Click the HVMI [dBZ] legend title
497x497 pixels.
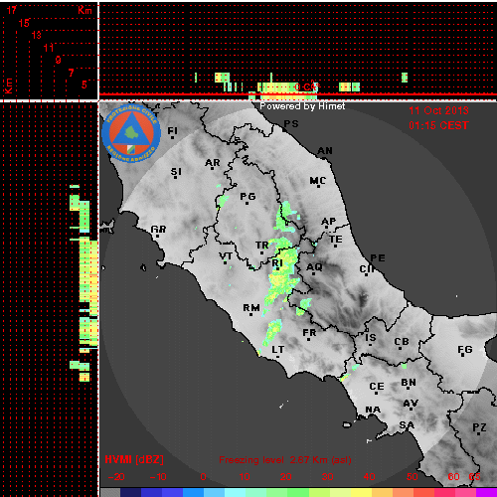pos(134,459)
